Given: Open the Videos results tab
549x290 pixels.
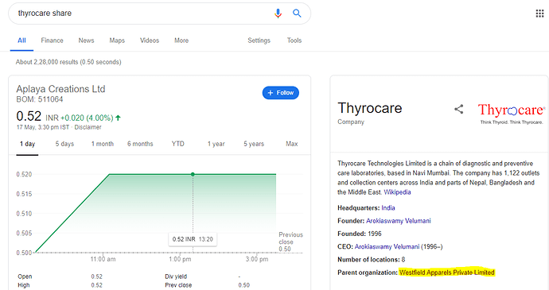Looking at the screenshot, I should [150, 41].
